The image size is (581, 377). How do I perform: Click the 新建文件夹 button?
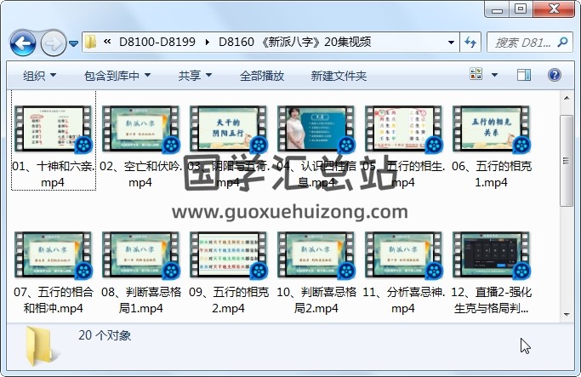[x=339, y=76]
